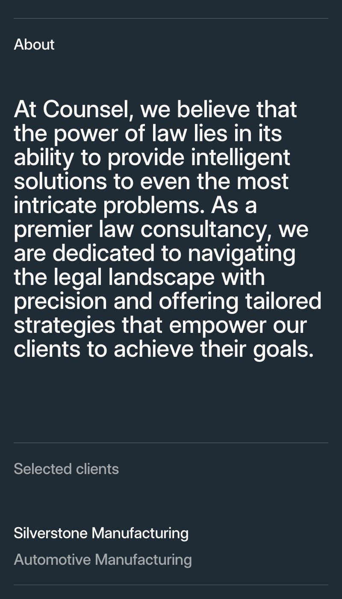Click the line "the power of law lies in its"

(x=148, y=133)
